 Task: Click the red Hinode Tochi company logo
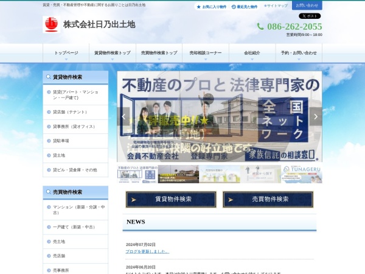52,24
